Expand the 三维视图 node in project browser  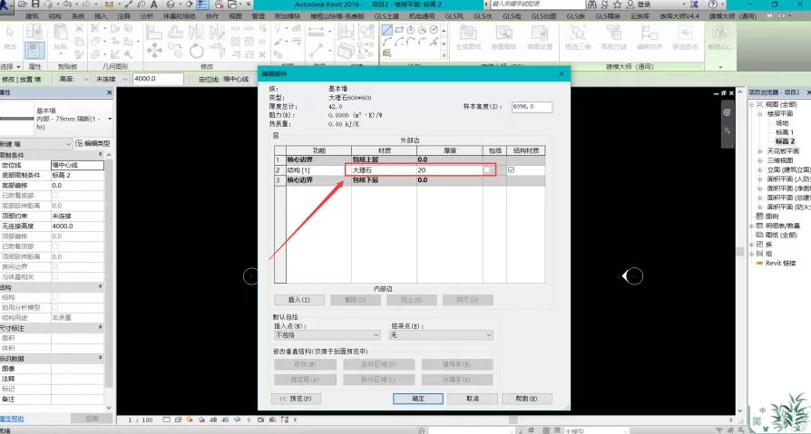click(759, 160)
